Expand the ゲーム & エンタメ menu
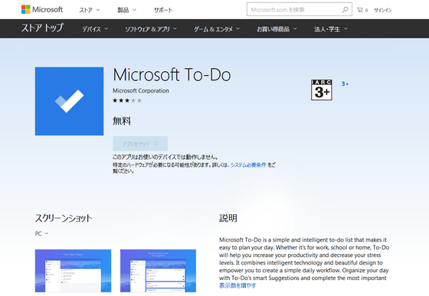429x296 pixels. pos(217,29)
